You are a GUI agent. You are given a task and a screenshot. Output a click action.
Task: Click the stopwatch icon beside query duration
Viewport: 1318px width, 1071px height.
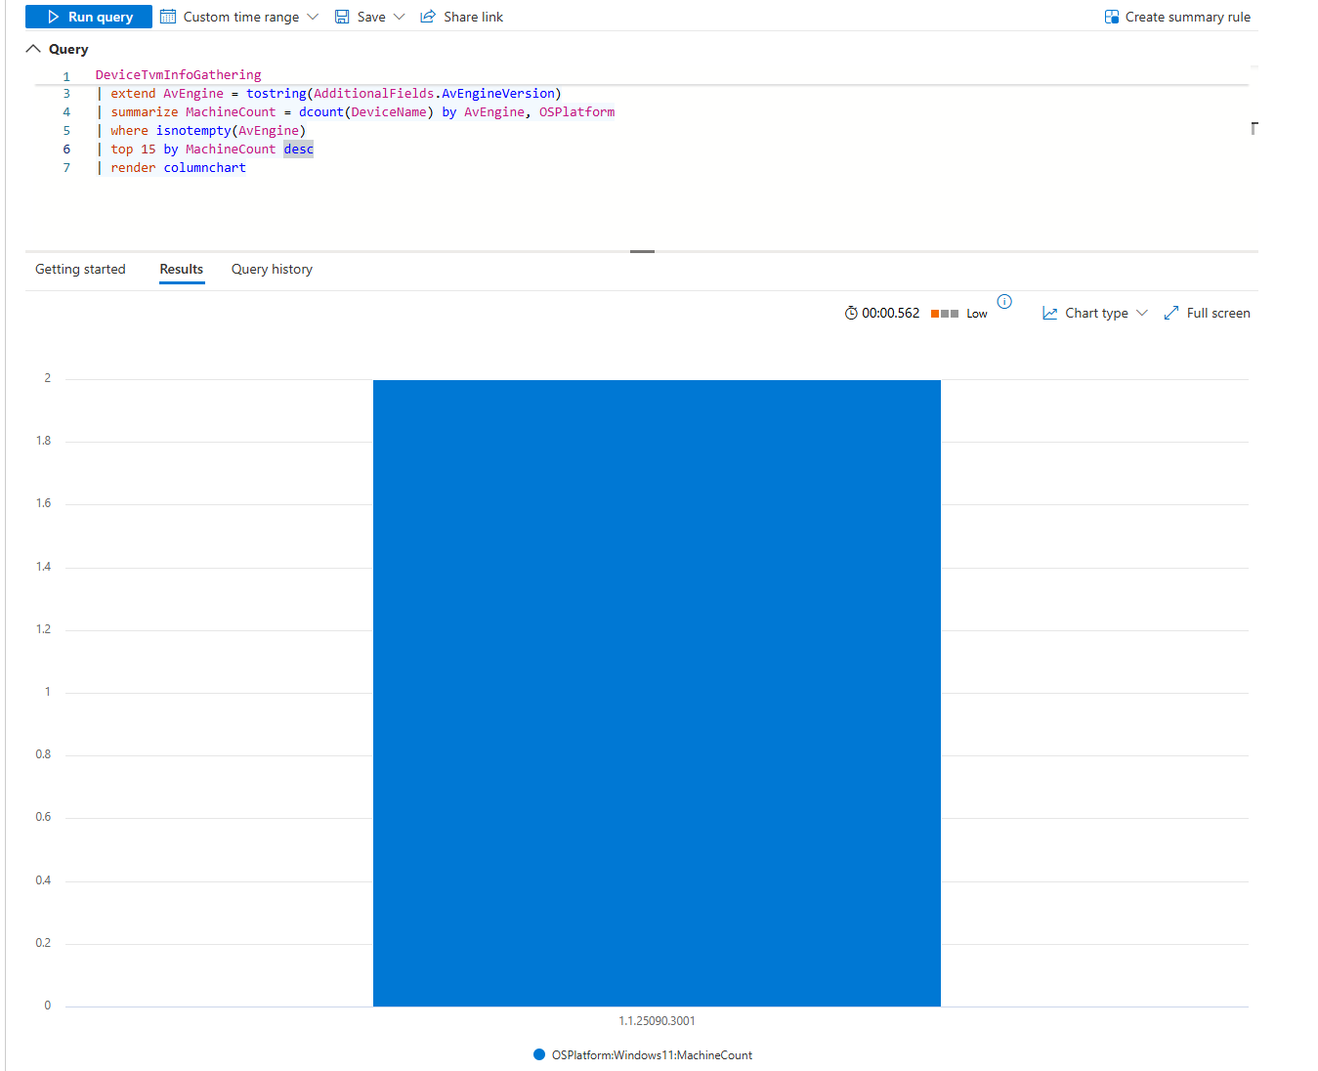[x=851, y=314]
